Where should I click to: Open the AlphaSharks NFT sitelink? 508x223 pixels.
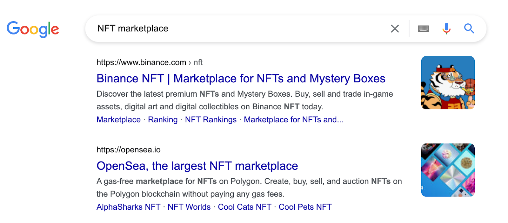pyautogui.click(x=128, y=207)
